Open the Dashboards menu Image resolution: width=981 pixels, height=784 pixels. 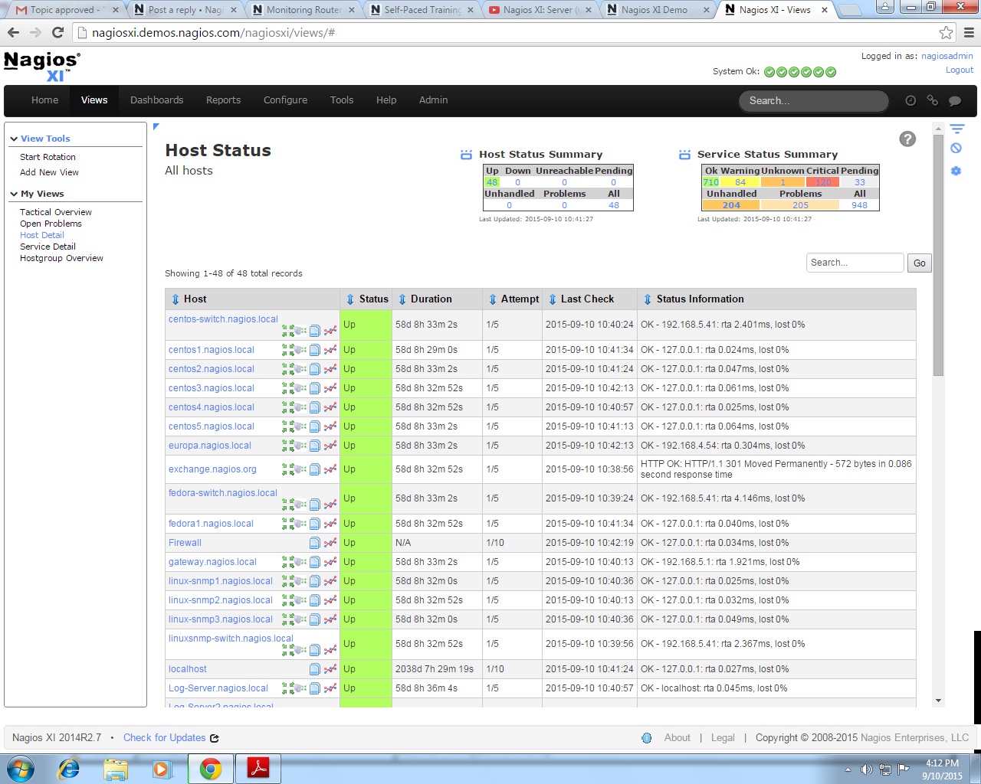pos(156,100)
